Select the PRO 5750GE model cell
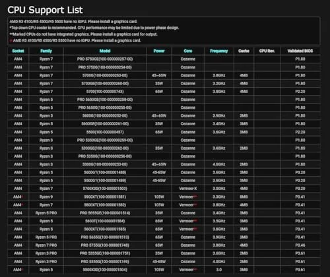 pos(105,59)
